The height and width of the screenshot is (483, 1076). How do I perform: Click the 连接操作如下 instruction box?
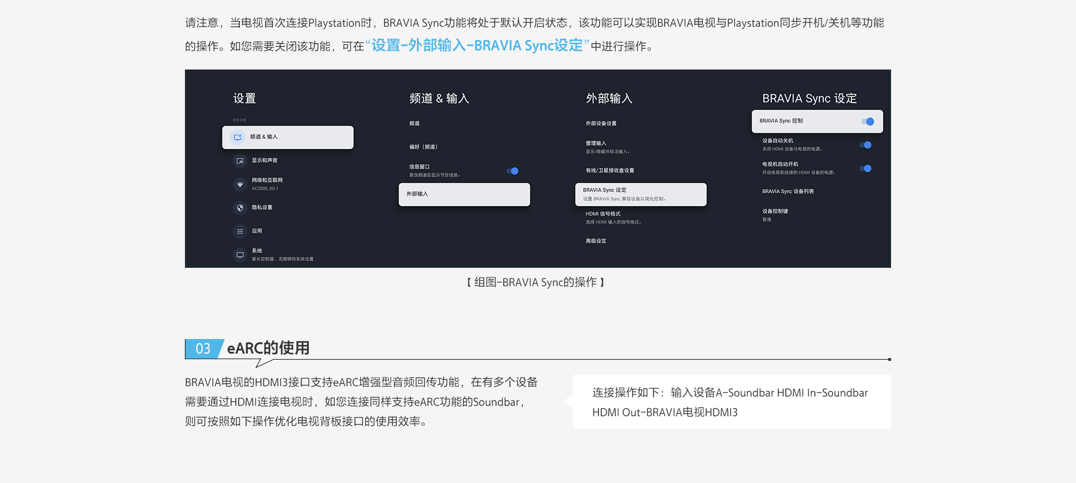[x=732, y=402]
